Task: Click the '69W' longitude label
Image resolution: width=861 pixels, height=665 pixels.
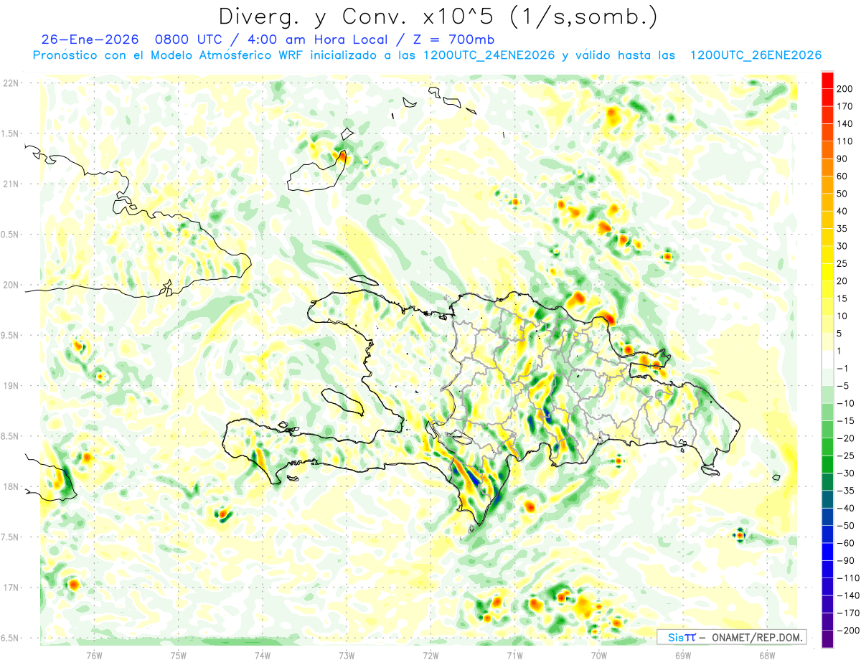Action: coord(682,654)
